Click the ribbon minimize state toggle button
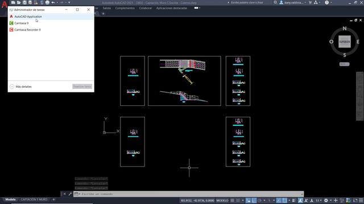 (x=196, y=8)
